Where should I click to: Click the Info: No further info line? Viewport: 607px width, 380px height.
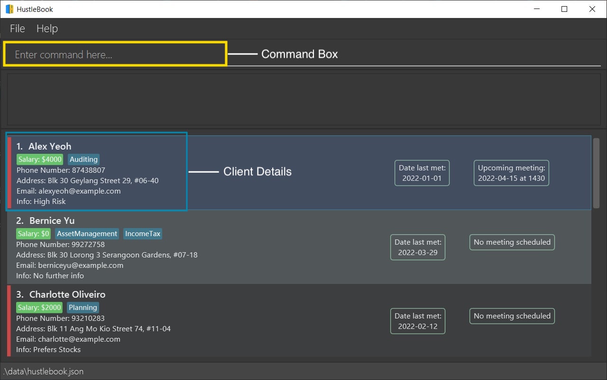pos(50,276)
